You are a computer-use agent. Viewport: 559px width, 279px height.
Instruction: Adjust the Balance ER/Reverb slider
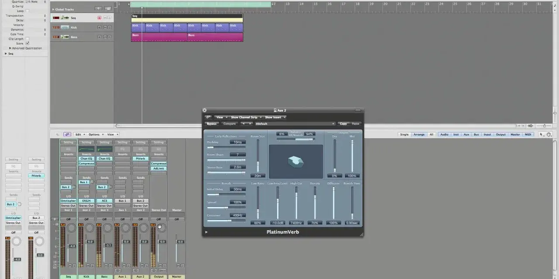pos(296,139)
